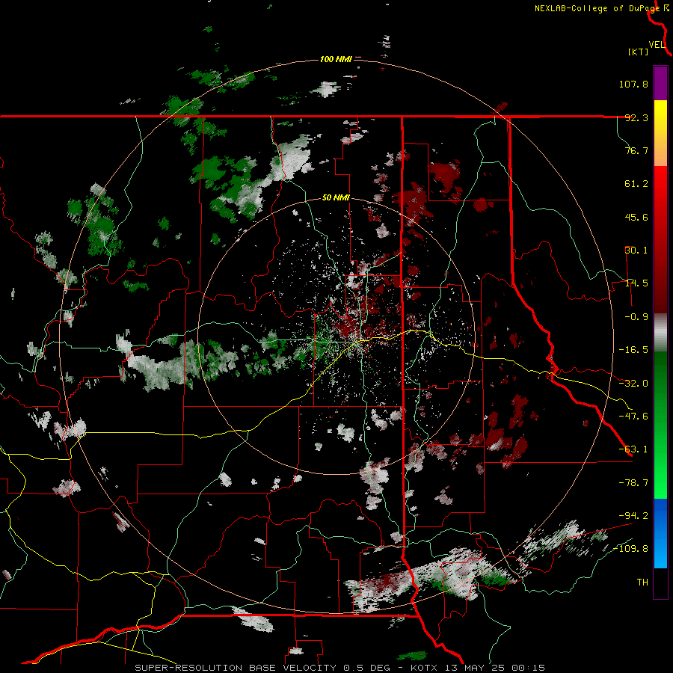Click the 30.1 value on velocity scale

pyautogui.click(x=636, y=251)
